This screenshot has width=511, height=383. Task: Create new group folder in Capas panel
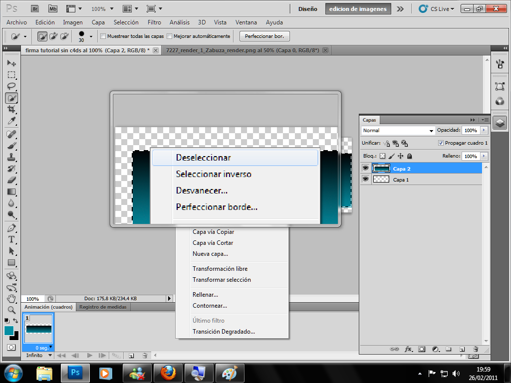click(x=449, y=349)
